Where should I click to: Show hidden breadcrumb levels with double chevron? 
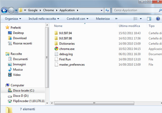coord(25,10)
